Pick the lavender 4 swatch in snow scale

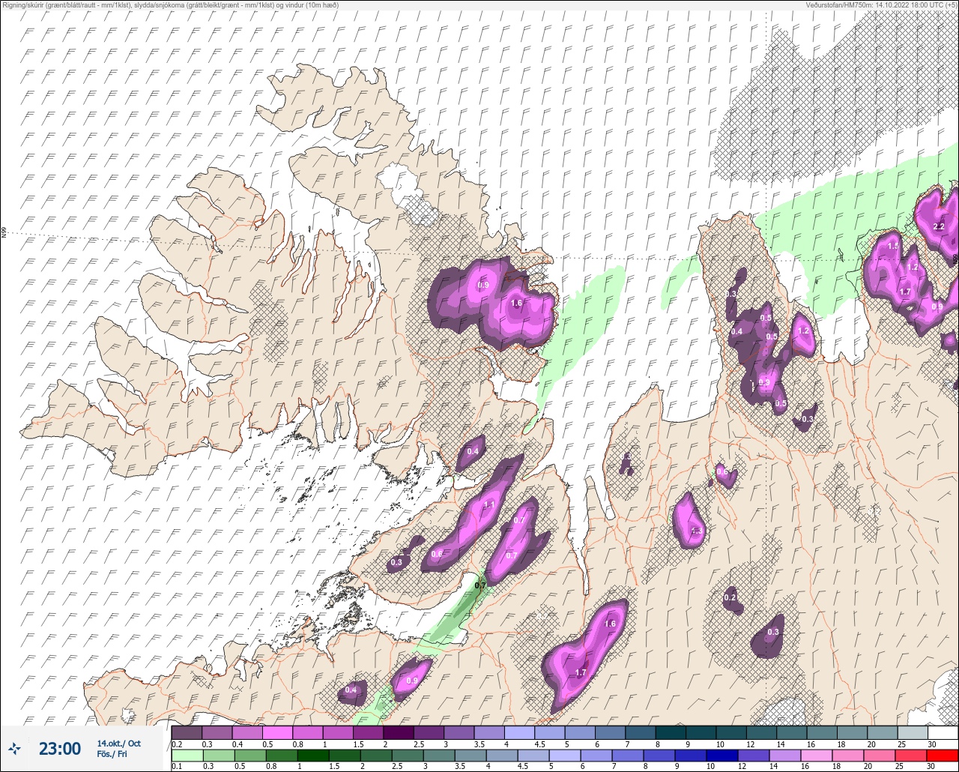(x=519, y=732)
